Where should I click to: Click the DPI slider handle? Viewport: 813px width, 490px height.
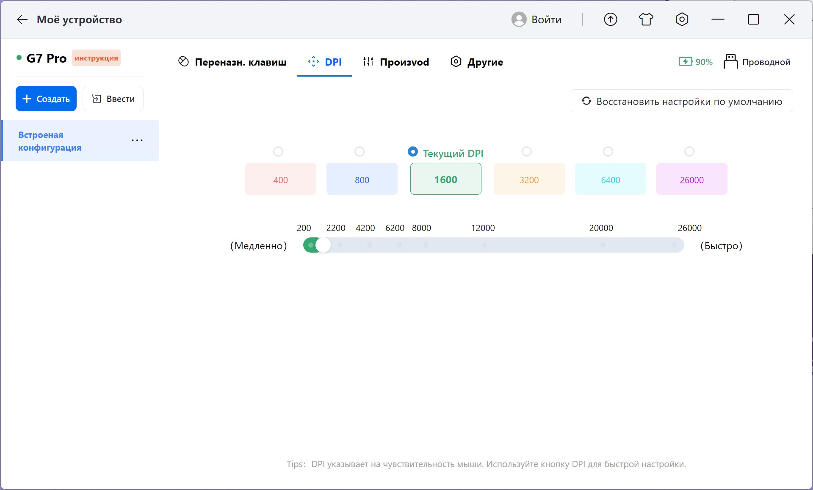[x=323, y=245]
